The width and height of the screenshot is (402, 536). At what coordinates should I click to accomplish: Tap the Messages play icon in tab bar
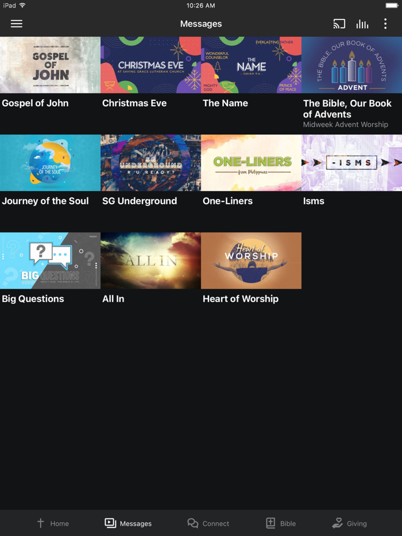110,523
